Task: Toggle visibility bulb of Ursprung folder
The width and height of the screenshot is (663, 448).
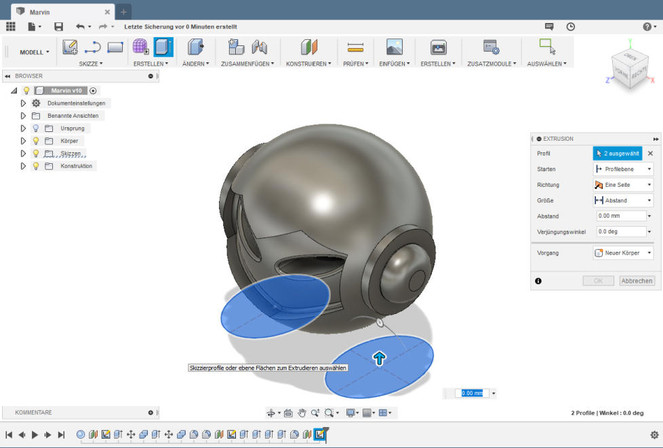Action: click(36, 129)
